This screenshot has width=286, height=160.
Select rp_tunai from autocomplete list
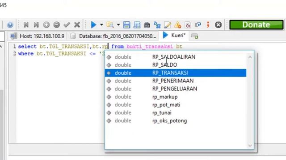click(176, 113)
